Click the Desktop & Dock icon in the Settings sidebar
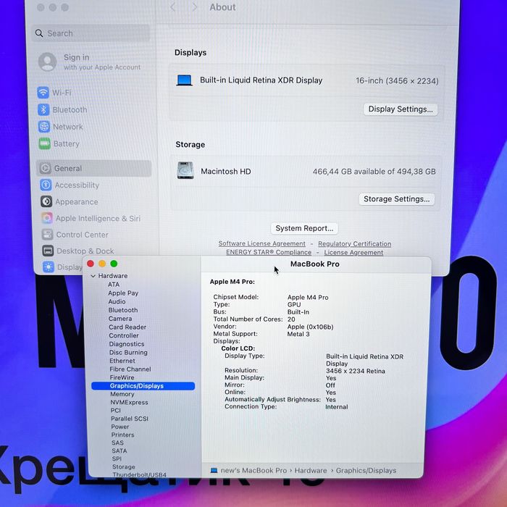Screen dimensions: 507x507 click(48, 251)
